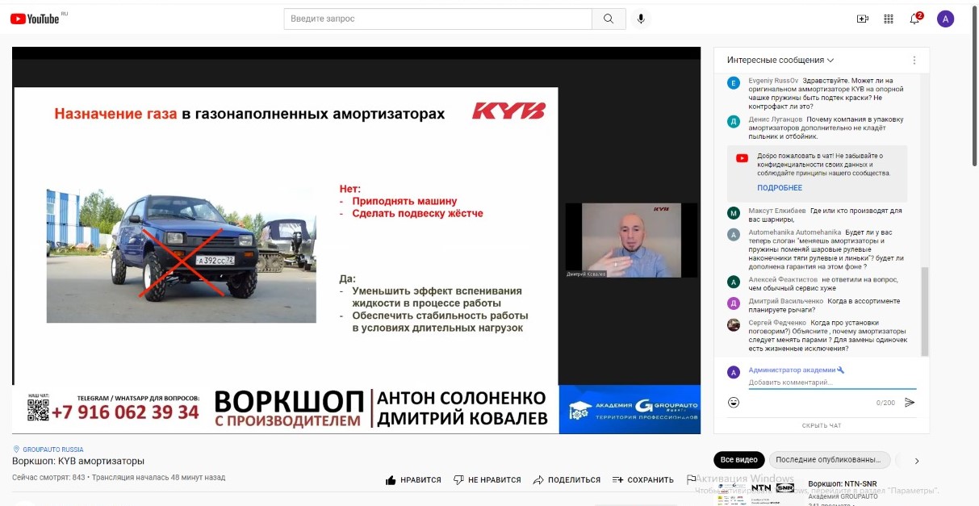This screenshot has height=506, width=979.
Task: Open author name Evgeniy RussOv in chat
Action: (772, 81)
